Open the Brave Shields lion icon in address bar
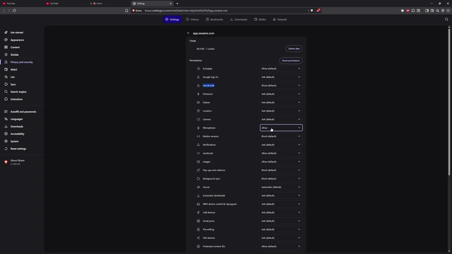 click(x=311, y=11)
